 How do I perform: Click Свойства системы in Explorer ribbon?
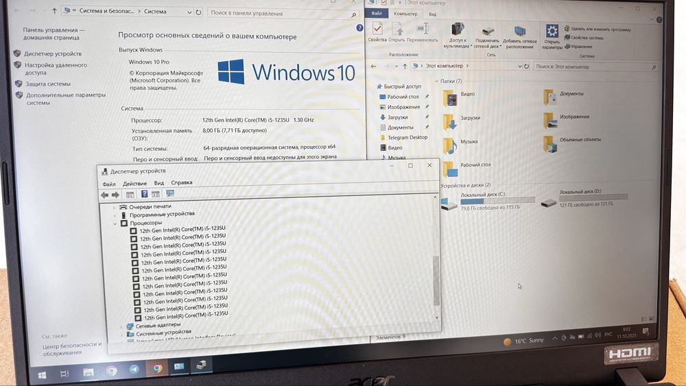pos(584,38)
